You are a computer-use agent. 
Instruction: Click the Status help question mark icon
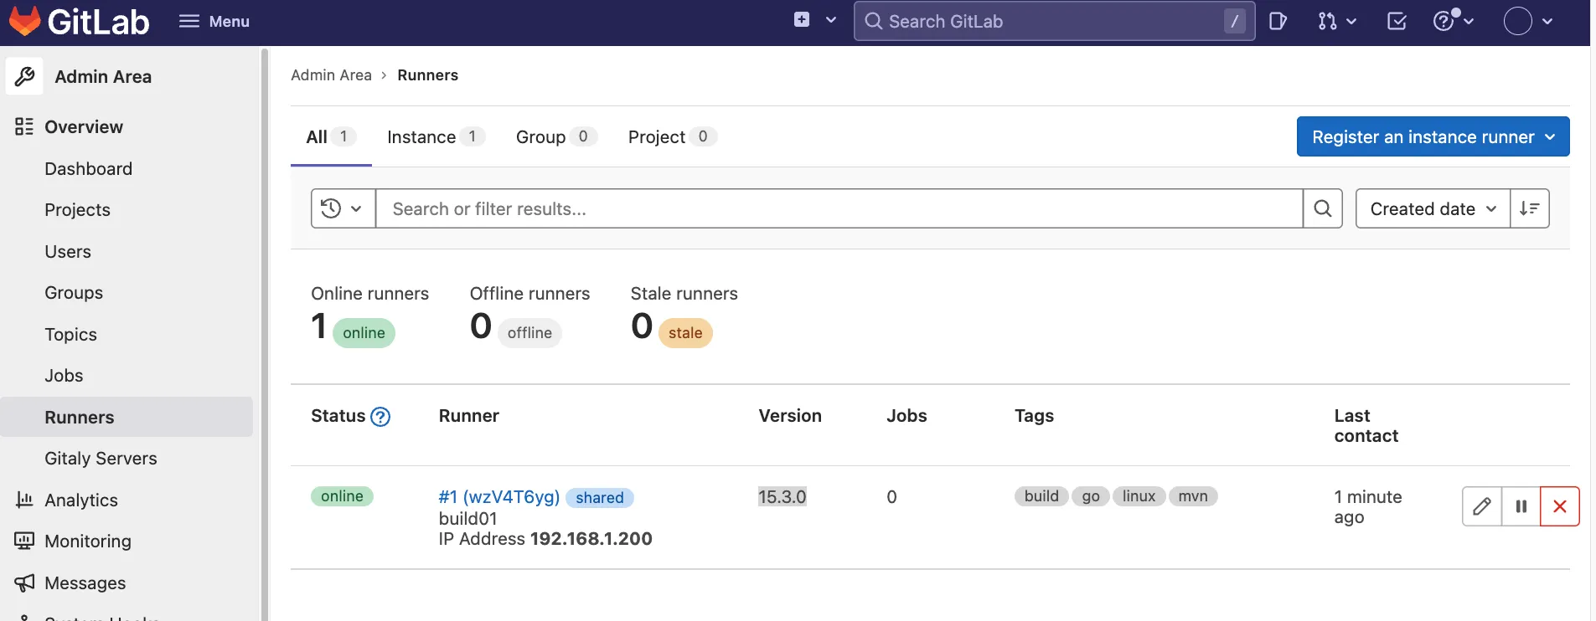click(380, 417)
